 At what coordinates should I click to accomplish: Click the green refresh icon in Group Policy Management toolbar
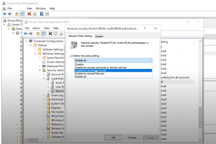(35, 14)
